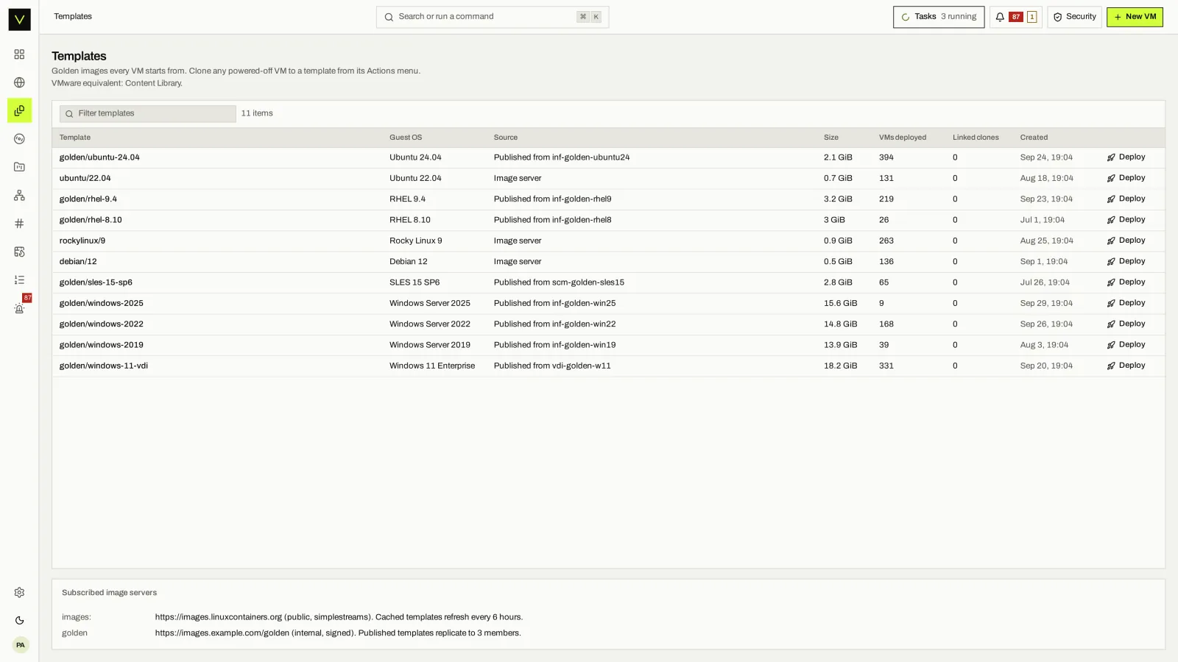Deploy the rockylinux/9 template
This screenshot has height=662, width=1178.
[1126, 241]
